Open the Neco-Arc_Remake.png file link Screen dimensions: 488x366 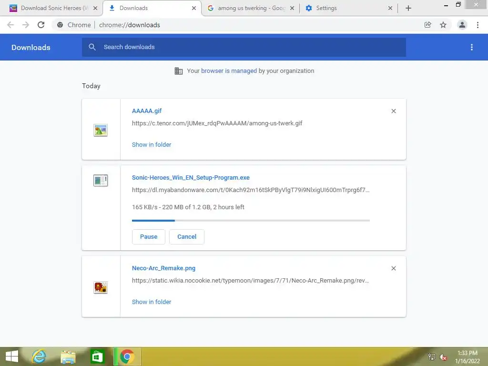(x=164, y=268)
